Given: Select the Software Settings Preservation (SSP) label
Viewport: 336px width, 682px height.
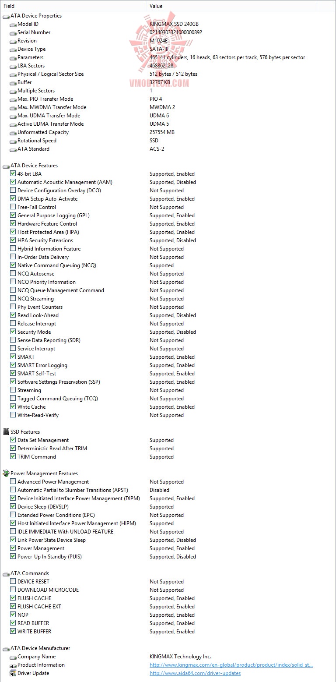Looking at the screenshot, I should [59, 382].
